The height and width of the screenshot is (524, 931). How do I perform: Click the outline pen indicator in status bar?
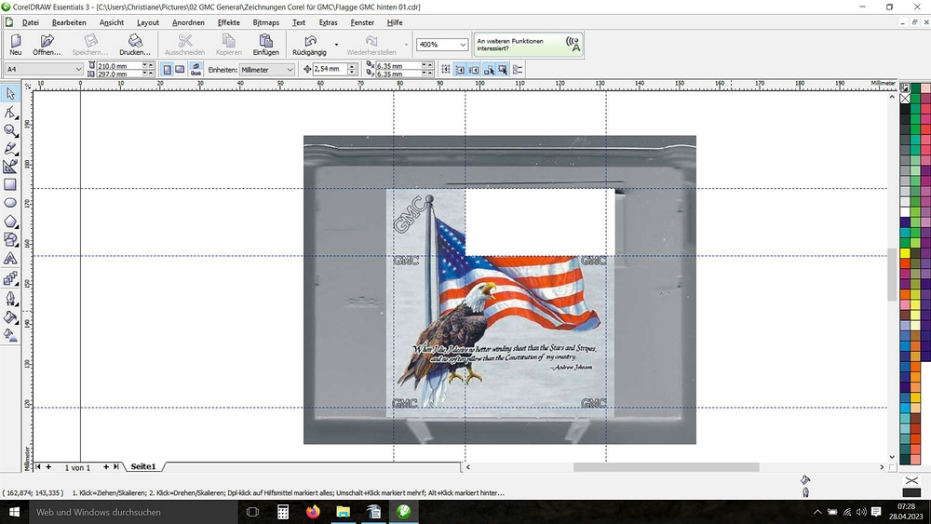(805, 492)
